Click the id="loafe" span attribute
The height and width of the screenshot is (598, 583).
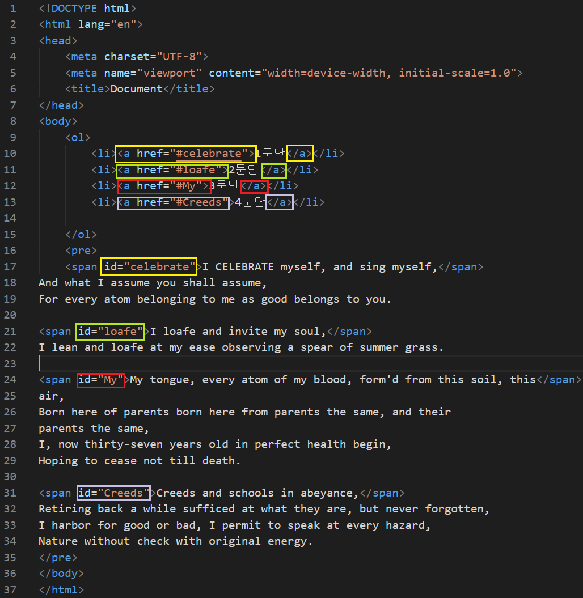[x=110, y=332]
